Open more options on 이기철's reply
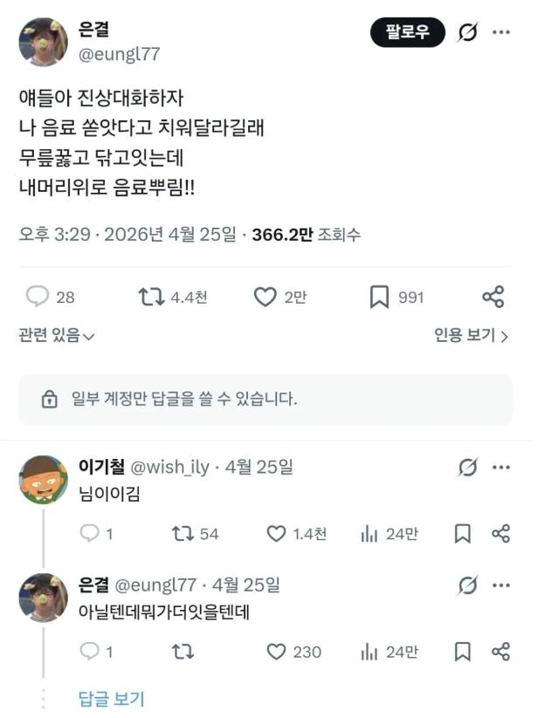The width and height of the screenshot is (538, 718). point(500,468)
